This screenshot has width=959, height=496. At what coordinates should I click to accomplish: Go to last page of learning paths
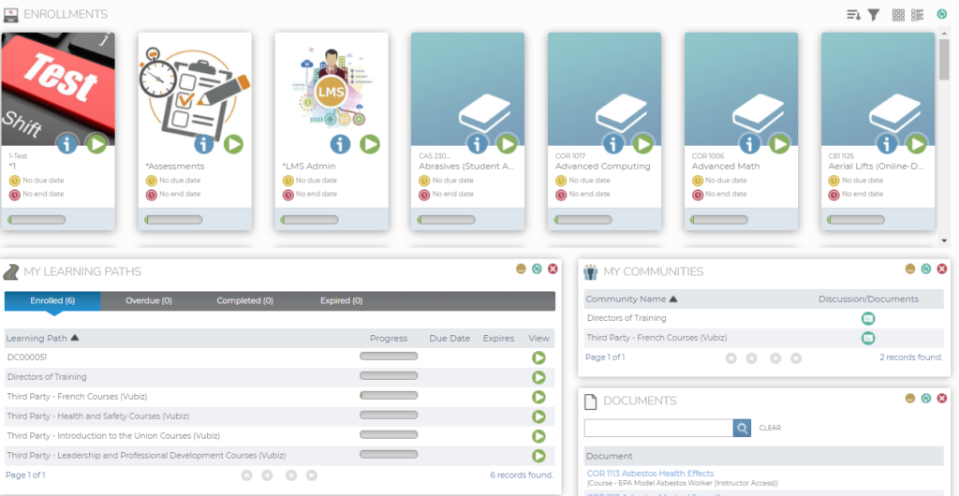[311, 475]
